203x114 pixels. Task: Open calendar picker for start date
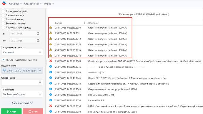pyautogui.click(x=38, y=34)
